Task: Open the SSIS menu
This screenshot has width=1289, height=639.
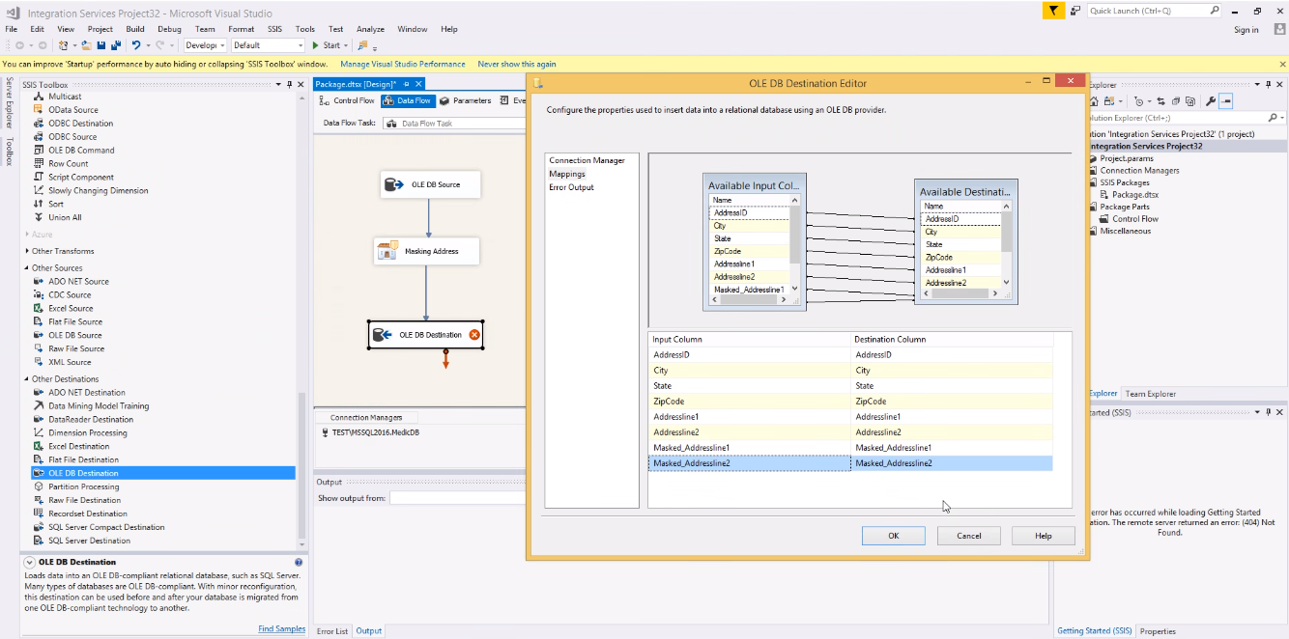Action: click(274, 29)
